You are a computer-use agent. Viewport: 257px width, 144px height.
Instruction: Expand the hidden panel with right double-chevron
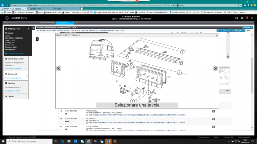coord(37,39)
